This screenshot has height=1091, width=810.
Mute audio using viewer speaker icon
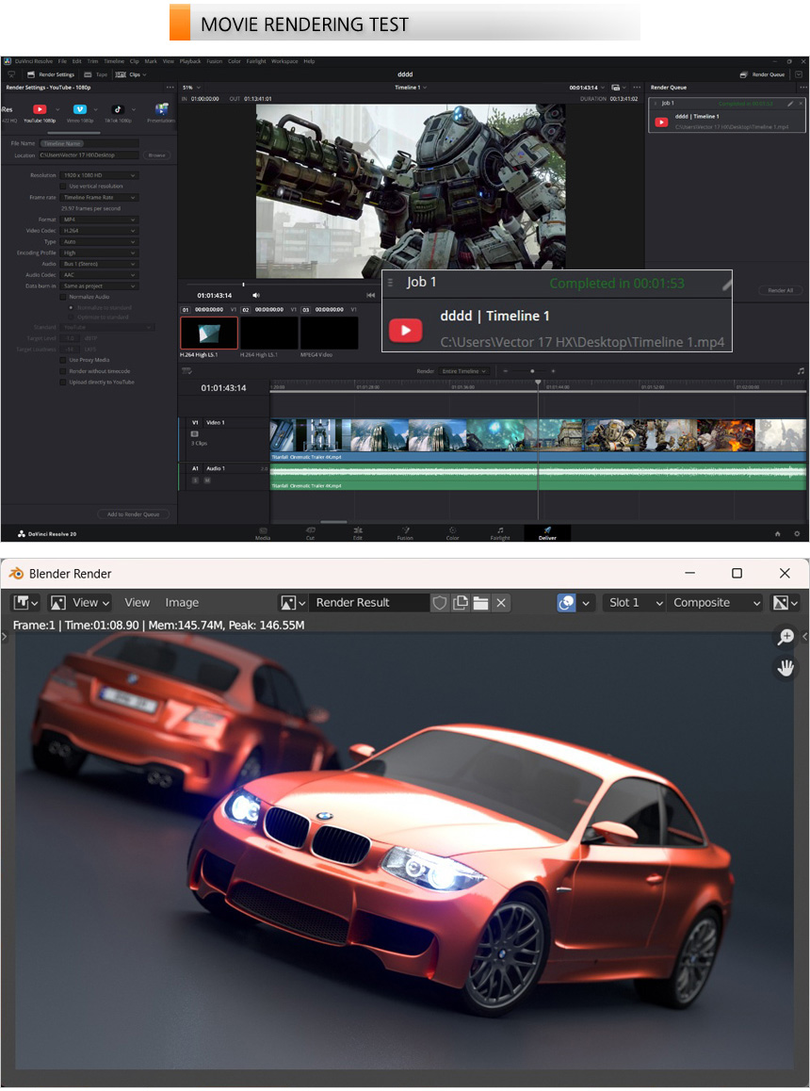(256, 295)
